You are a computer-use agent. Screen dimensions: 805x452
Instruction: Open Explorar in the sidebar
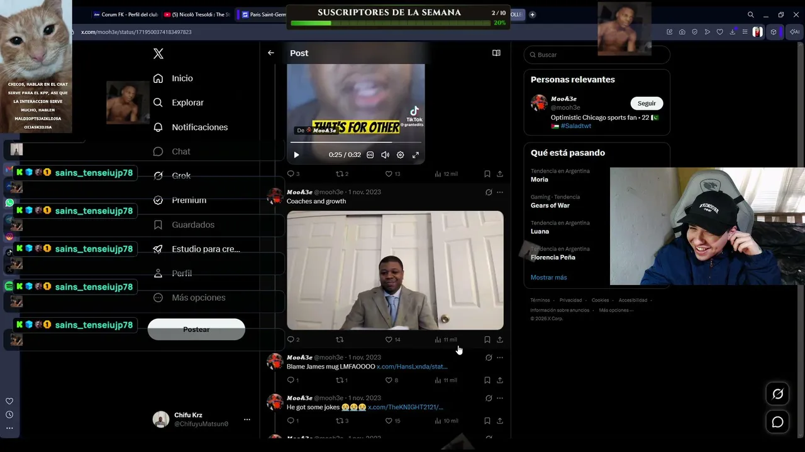pos(179,102)
